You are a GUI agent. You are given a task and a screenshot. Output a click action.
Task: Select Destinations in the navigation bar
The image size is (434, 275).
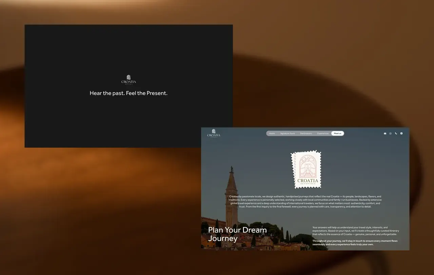tap(306, 134)
